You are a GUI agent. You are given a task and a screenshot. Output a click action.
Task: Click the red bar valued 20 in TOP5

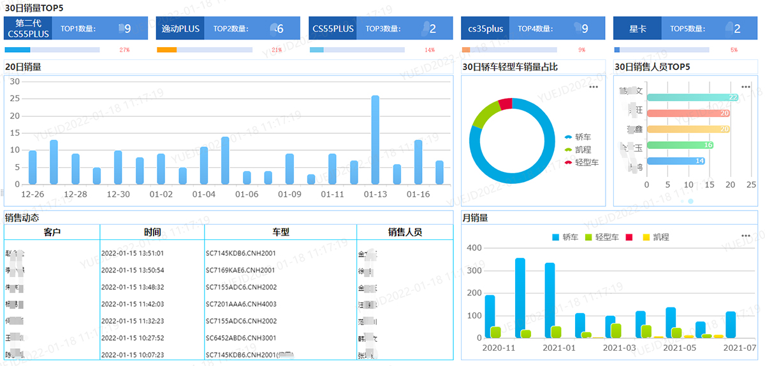click(688, 113)
